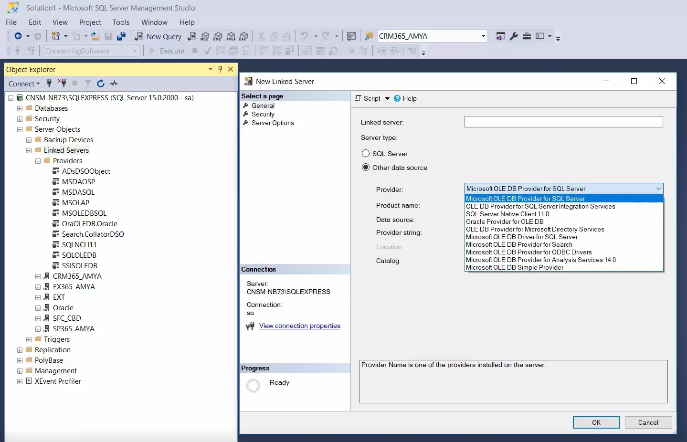This screenshot has height=442, width=687.
Task: Open the Help menu
Action: (187, 22)
